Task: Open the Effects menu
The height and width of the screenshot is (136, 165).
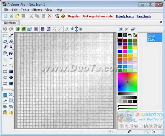Action: pos(37,10)
